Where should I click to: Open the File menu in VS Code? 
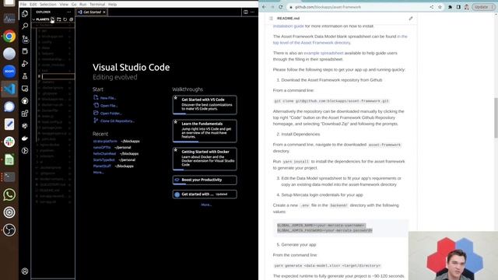(23, 5)
